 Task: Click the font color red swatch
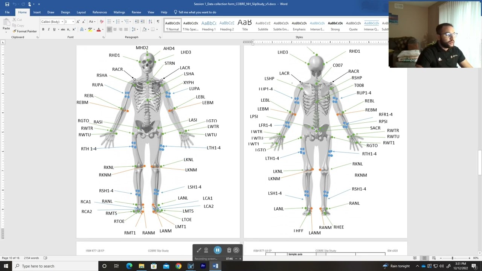pyautogui.click(x=99, y=29)
